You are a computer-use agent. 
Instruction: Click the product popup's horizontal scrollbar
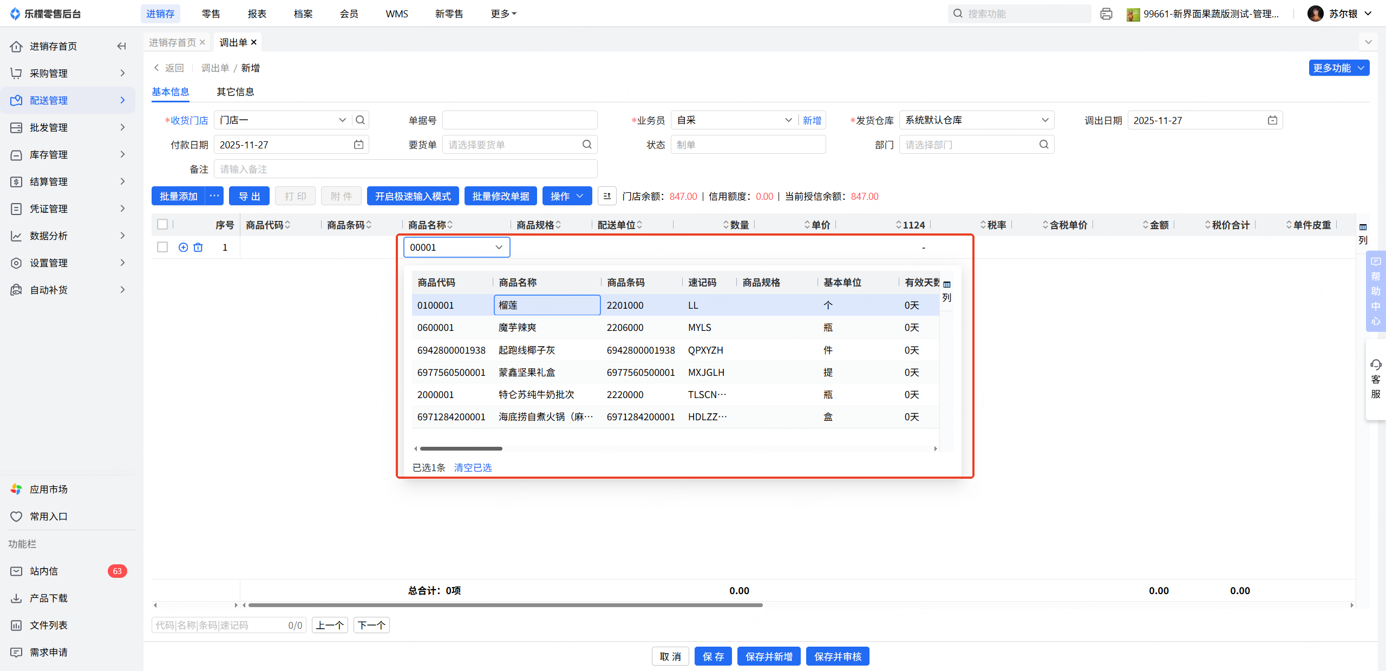(x=461, y=448)
